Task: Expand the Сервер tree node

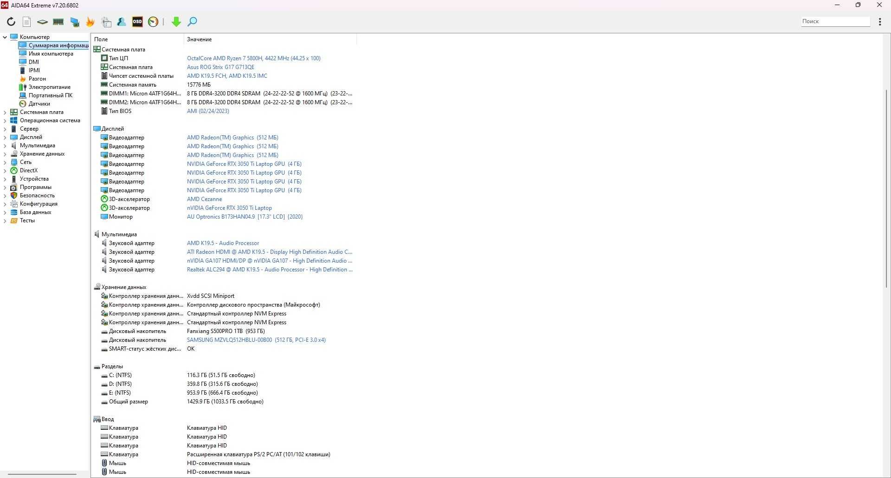Action: pos(5,129)
